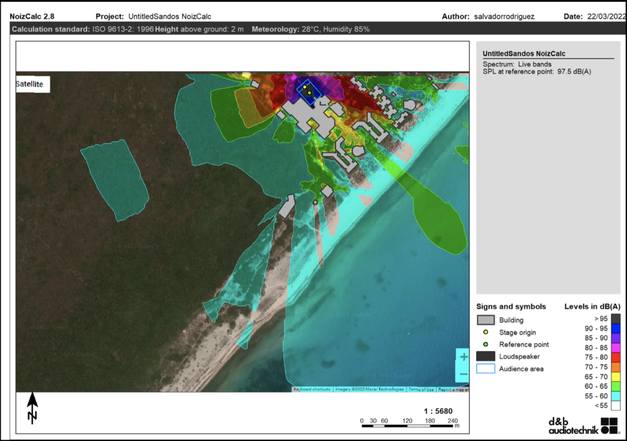Zoom in on the map with plus button

pos(464,357)
